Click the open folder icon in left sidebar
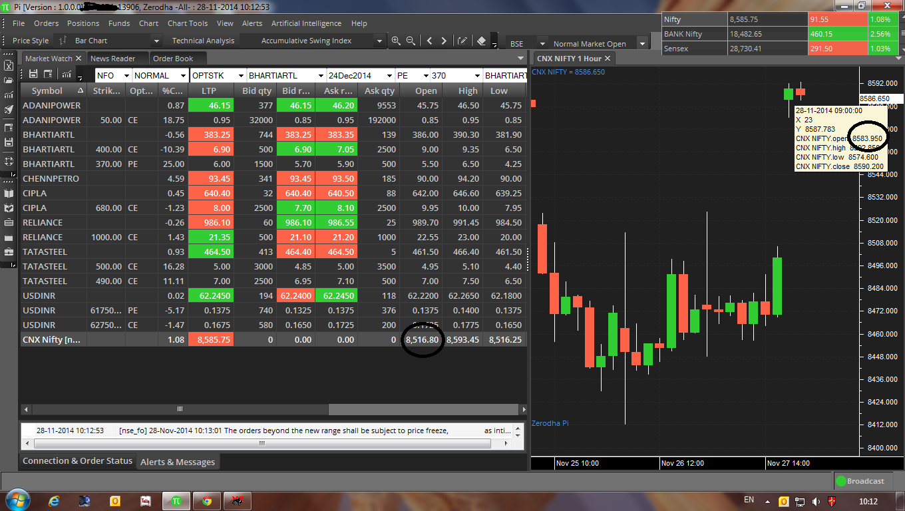905x511 pixels. [x=9, y=81]
